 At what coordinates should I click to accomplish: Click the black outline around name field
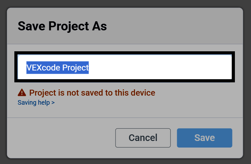coord(125,53)
